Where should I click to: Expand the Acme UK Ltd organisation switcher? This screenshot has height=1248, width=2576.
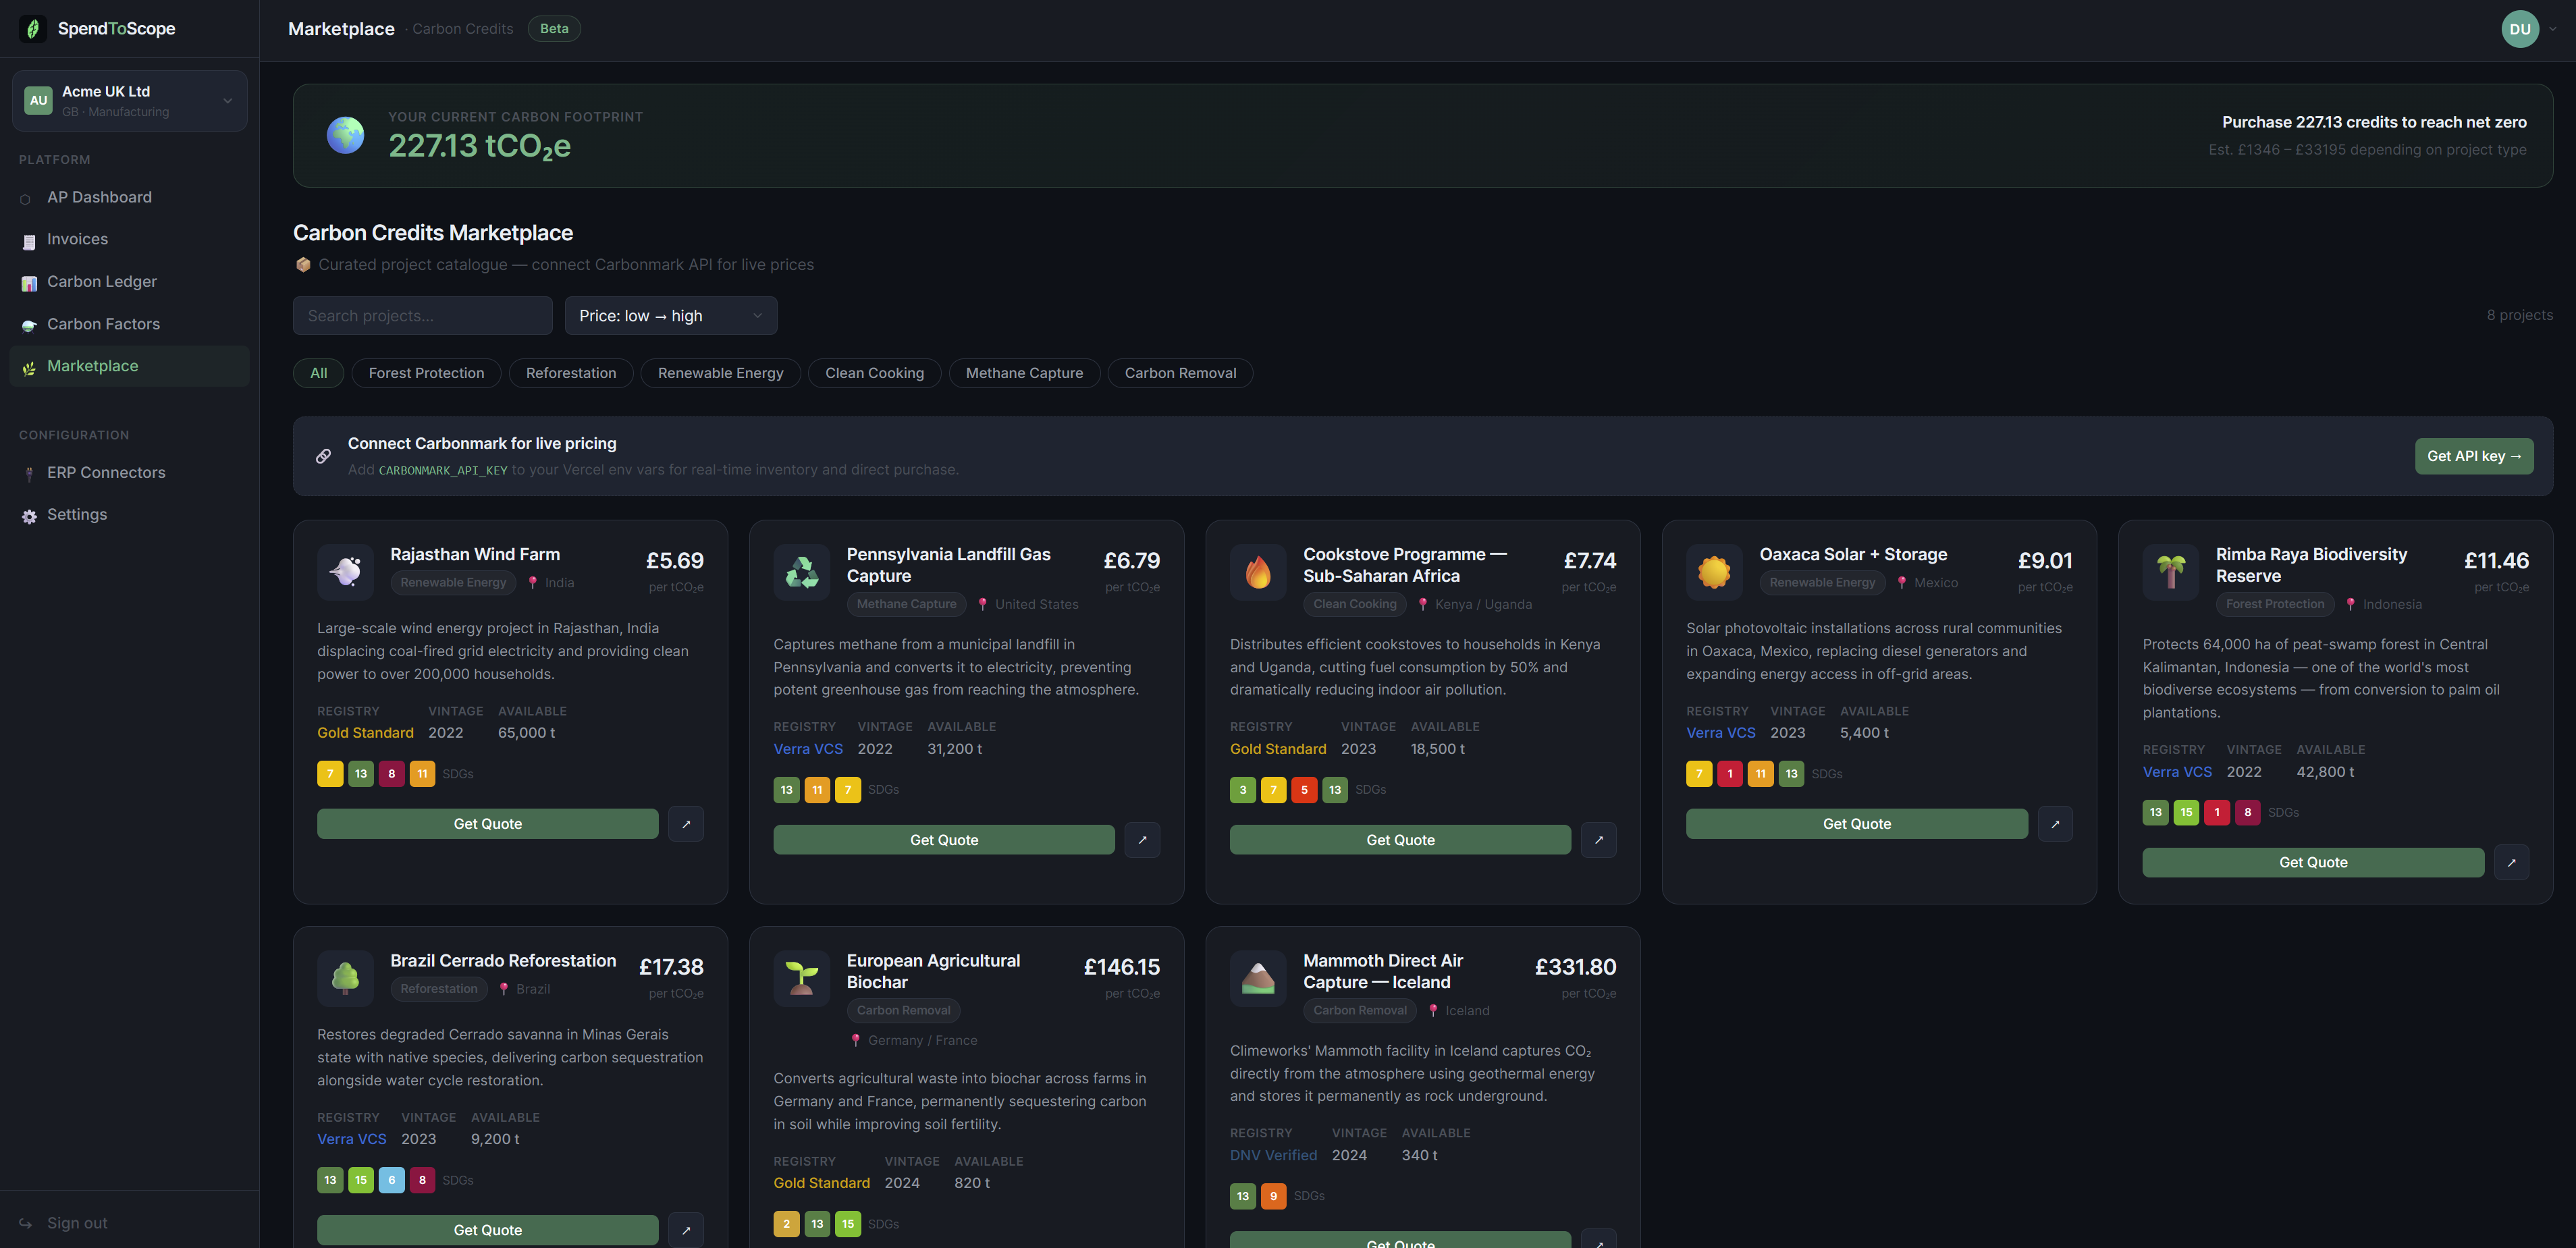130,100
